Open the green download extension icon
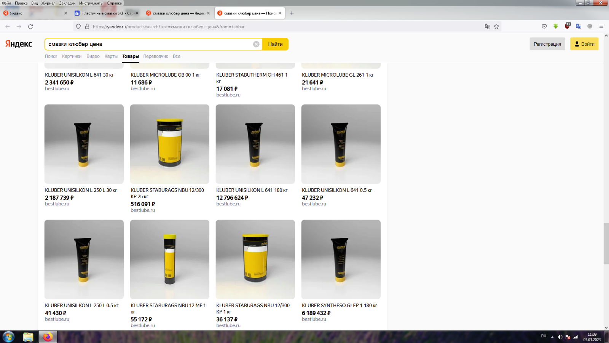609x343 pixels. pos(556,27)
